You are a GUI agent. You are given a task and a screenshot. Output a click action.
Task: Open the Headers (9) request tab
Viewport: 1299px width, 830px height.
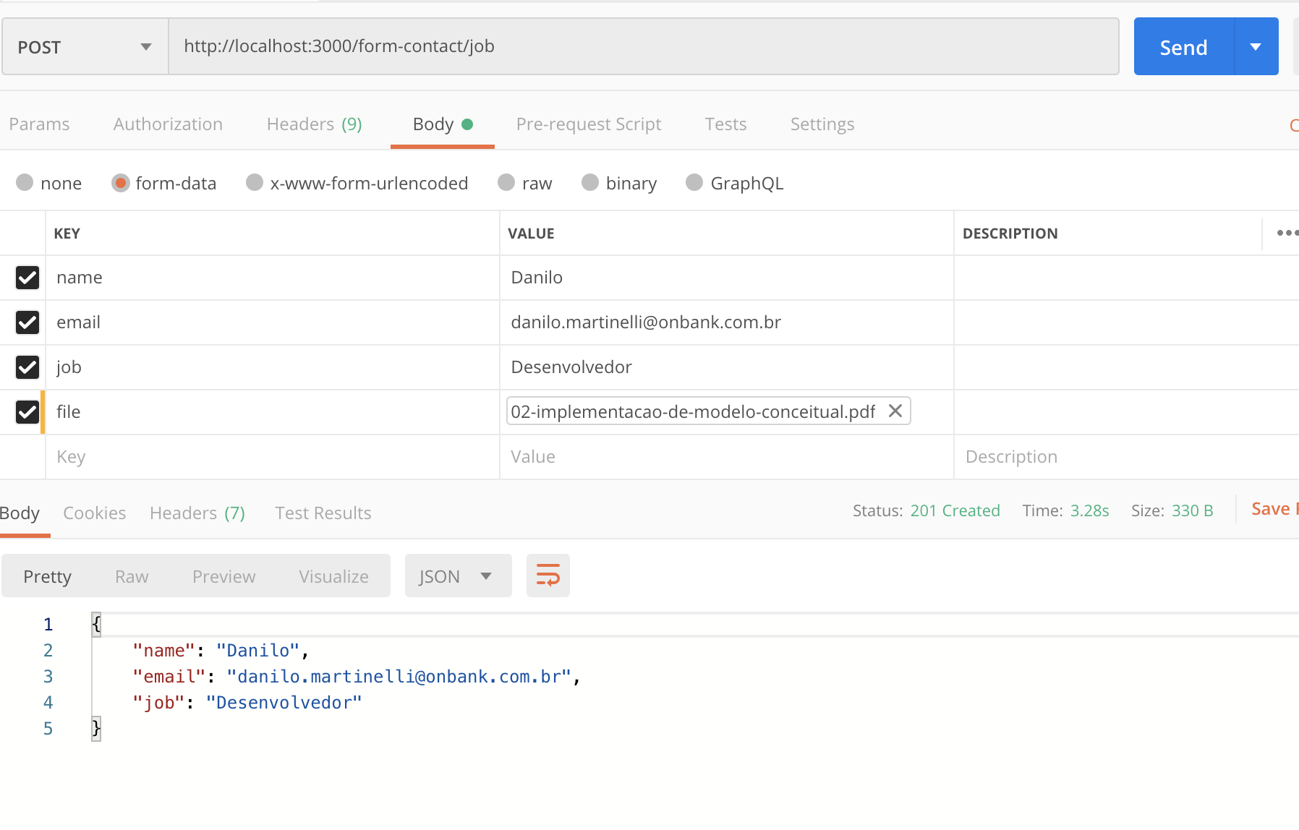pos(313,124)
